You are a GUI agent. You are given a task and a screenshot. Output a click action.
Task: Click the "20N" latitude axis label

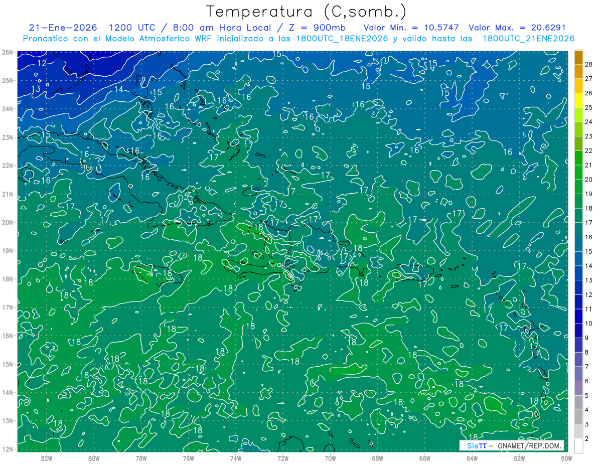(7, 222)
